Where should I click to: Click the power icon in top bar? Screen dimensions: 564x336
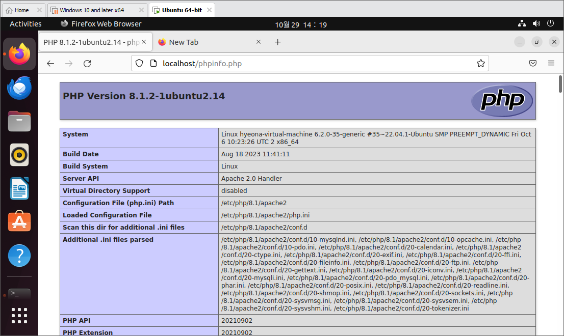click(550, 24)
